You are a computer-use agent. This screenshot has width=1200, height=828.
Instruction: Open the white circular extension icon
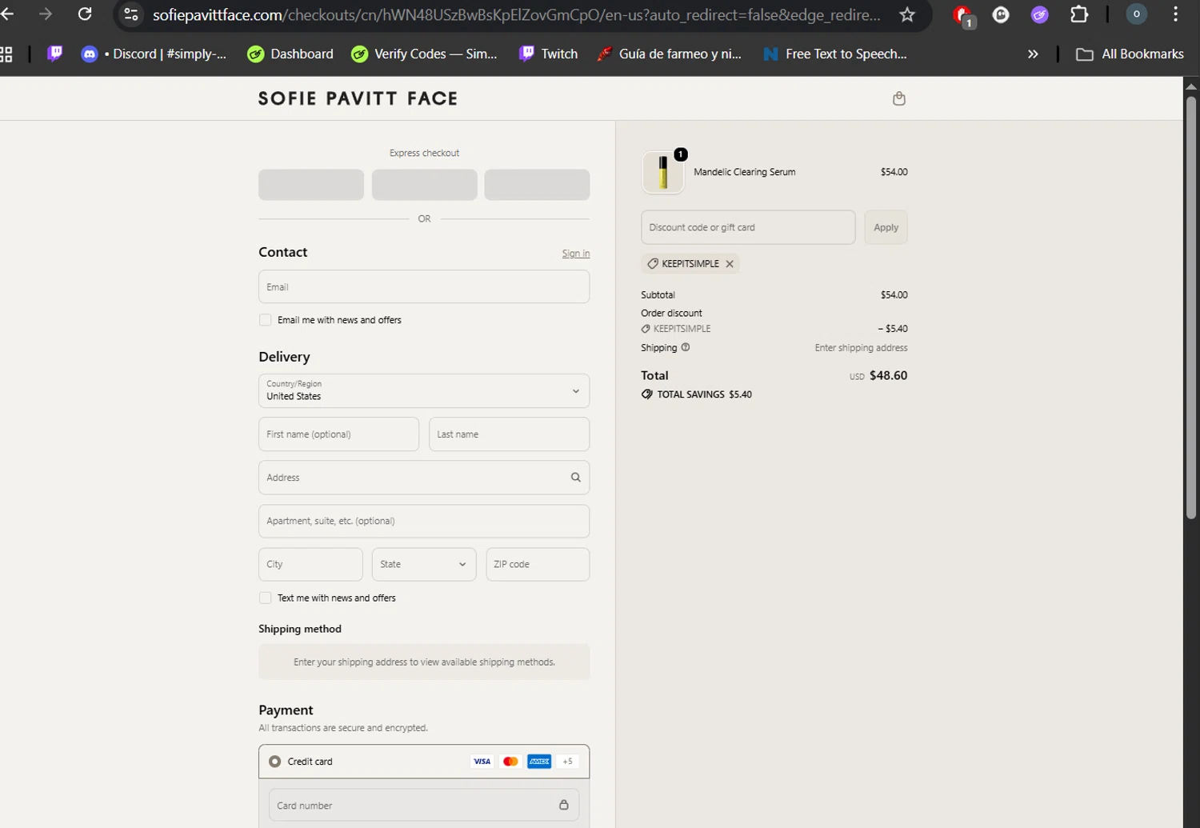click(x=1001, y=14)
